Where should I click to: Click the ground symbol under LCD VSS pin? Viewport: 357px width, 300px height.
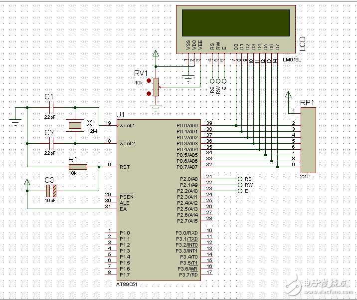point(188,78)
